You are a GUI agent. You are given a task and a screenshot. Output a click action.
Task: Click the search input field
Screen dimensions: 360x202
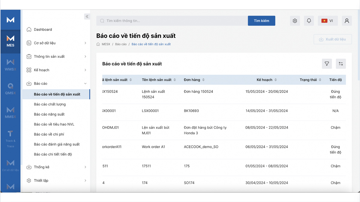tap(172, 21)
